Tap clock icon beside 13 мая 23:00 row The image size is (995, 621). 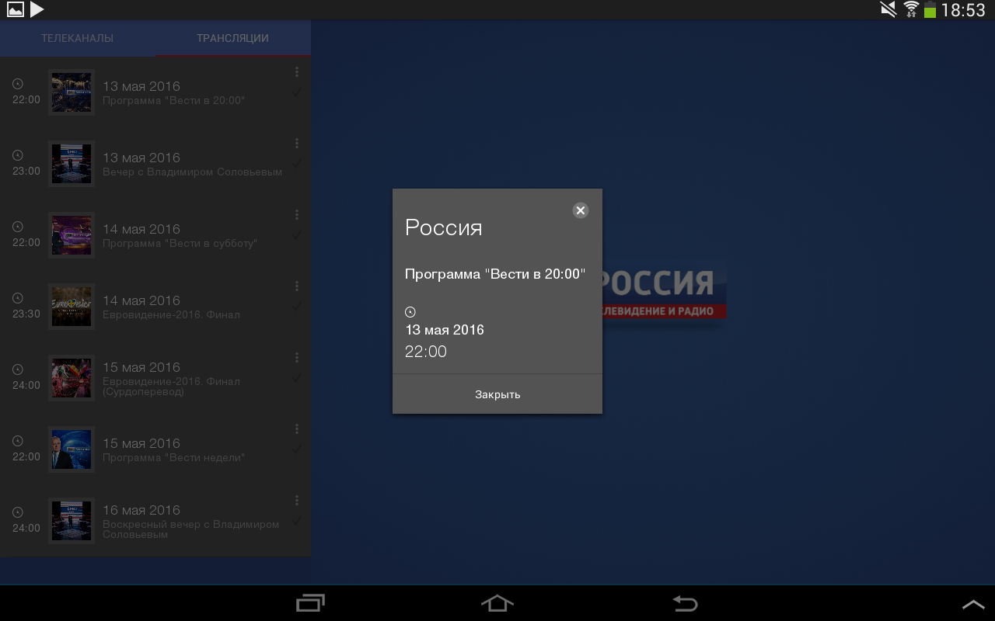pyautogui.click(x=18, y=155)
